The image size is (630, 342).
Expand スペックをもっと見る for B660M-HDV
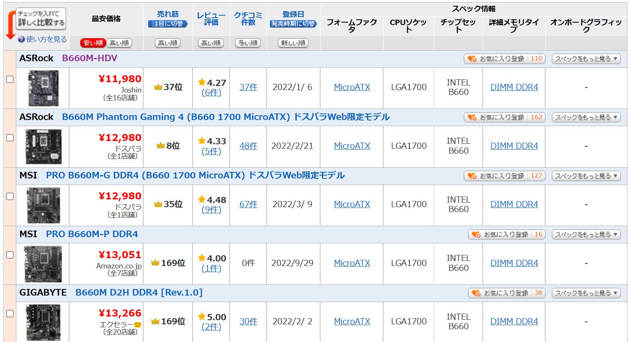pos(586,59)
